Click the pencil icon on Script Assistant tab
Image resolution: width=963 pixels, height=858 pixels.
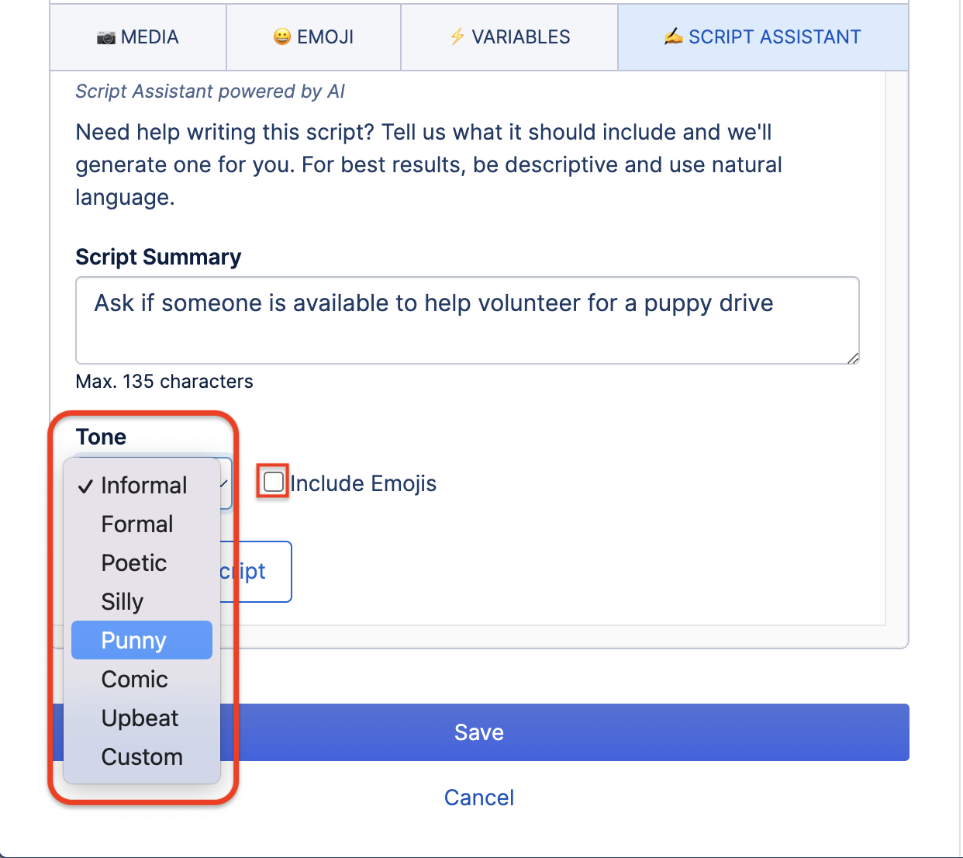(x=674, y=36)
